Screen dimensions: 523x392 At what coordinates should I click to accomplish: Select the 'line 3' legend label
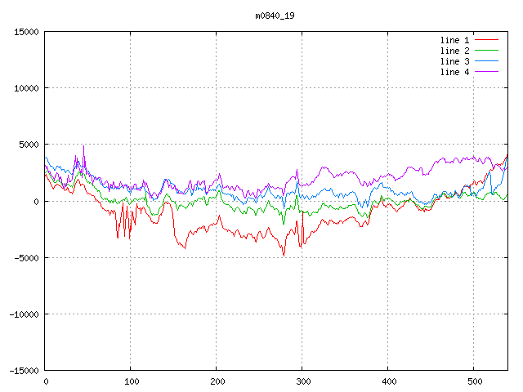pyautogui.click(x=455, y=61)
